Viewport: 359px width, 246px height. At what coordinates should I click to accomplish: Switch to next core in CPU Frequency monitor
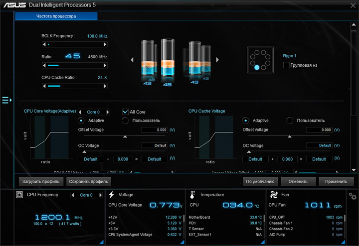[100, 195]
